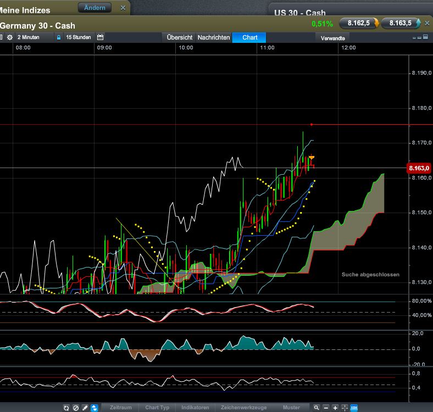Zoom in with the plus icon
Screen dimensions: 433x412
(x=335, y=408)
